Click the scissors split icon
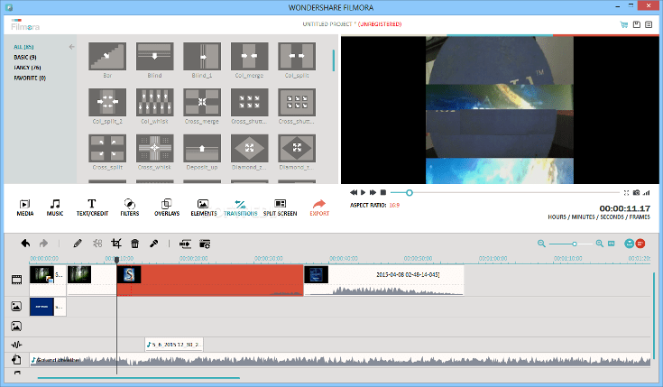 coord(97,244)
